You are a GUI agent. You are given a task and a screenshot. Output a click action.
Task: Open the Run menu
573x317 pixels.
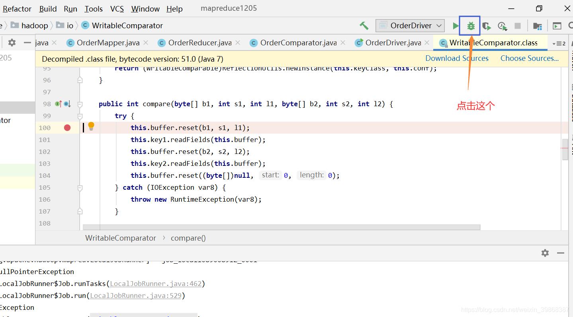tap(70, 8)
